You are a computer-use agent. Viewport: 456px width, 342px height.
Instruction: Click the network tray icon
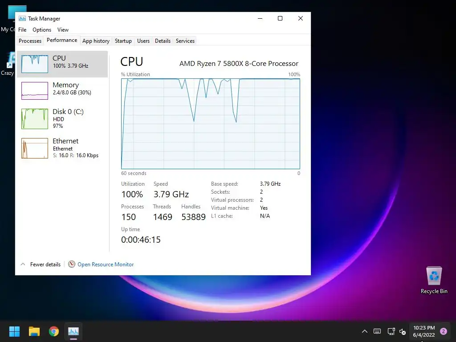click(391, 331)
